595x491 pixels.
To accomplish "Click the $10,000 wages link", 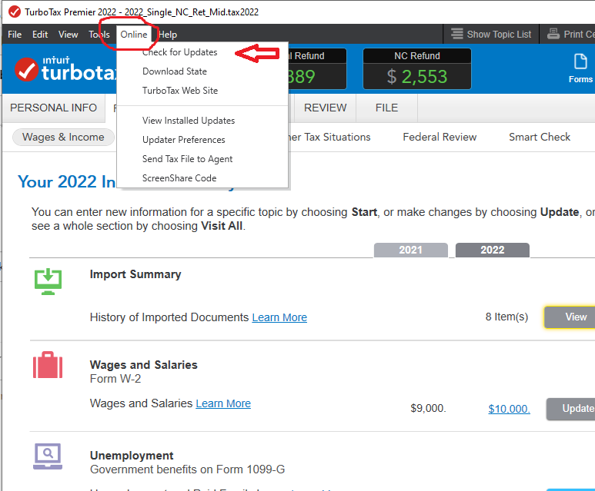I will click(x=509, y=409).
